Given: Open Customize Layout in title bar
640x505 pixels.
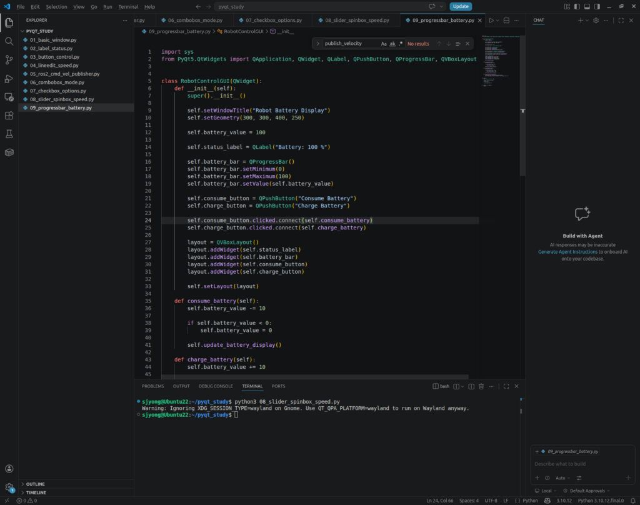Looking at the screenshot, I should pos(567,6).
